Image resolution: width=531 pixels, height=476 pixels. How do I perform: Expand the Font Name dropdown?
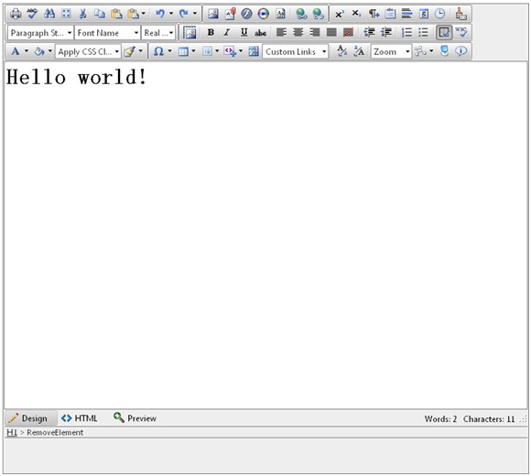point(107,33)
